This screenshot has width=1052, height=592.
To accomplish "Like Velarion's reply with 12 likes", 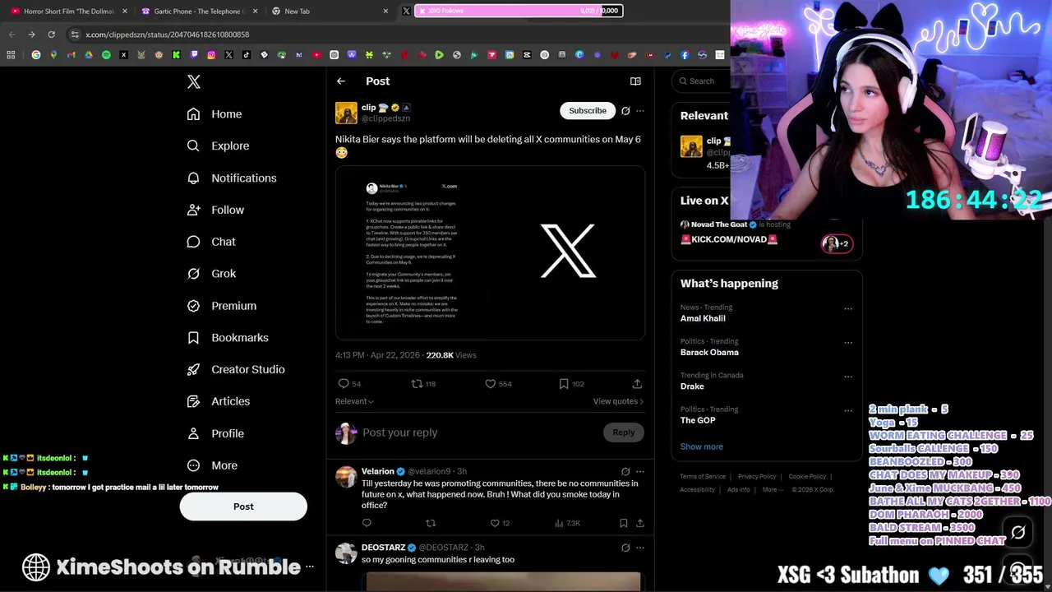I will pos(495,523).
